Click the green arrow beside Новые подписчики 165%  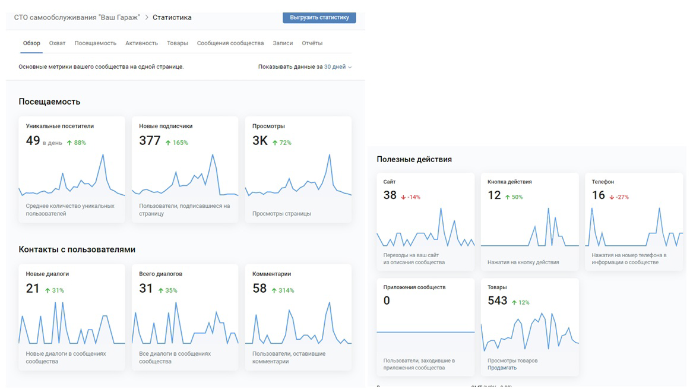click(x=168, y=143)
